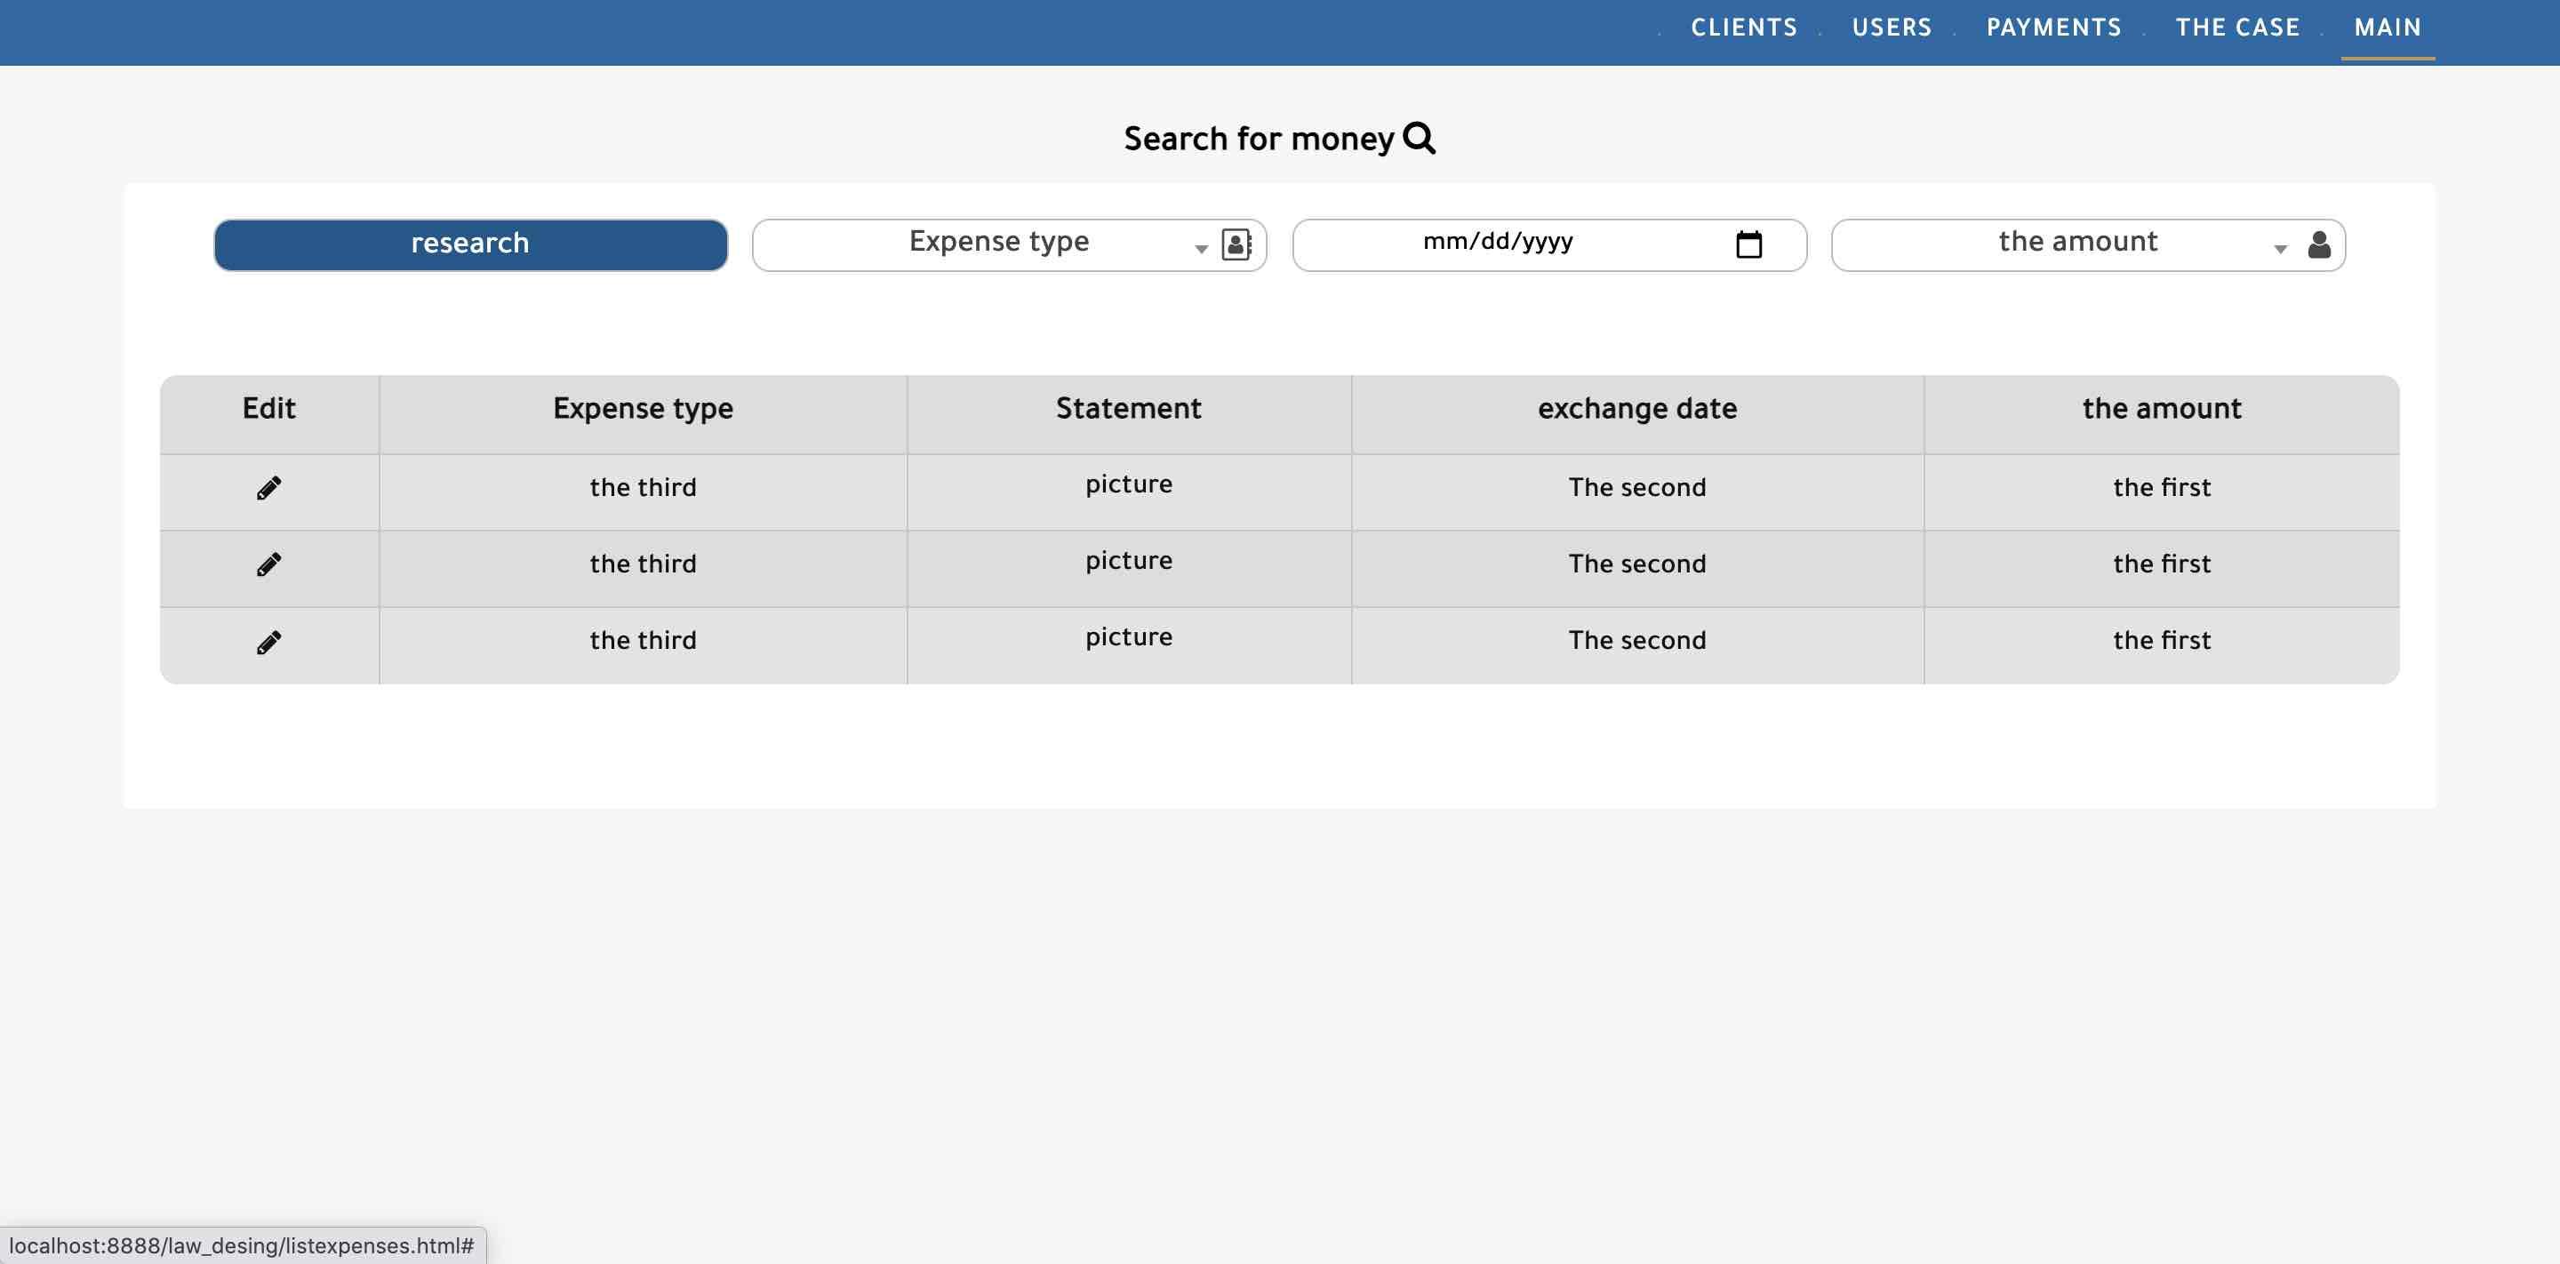Click the pencil edit icon in third row

268,642
